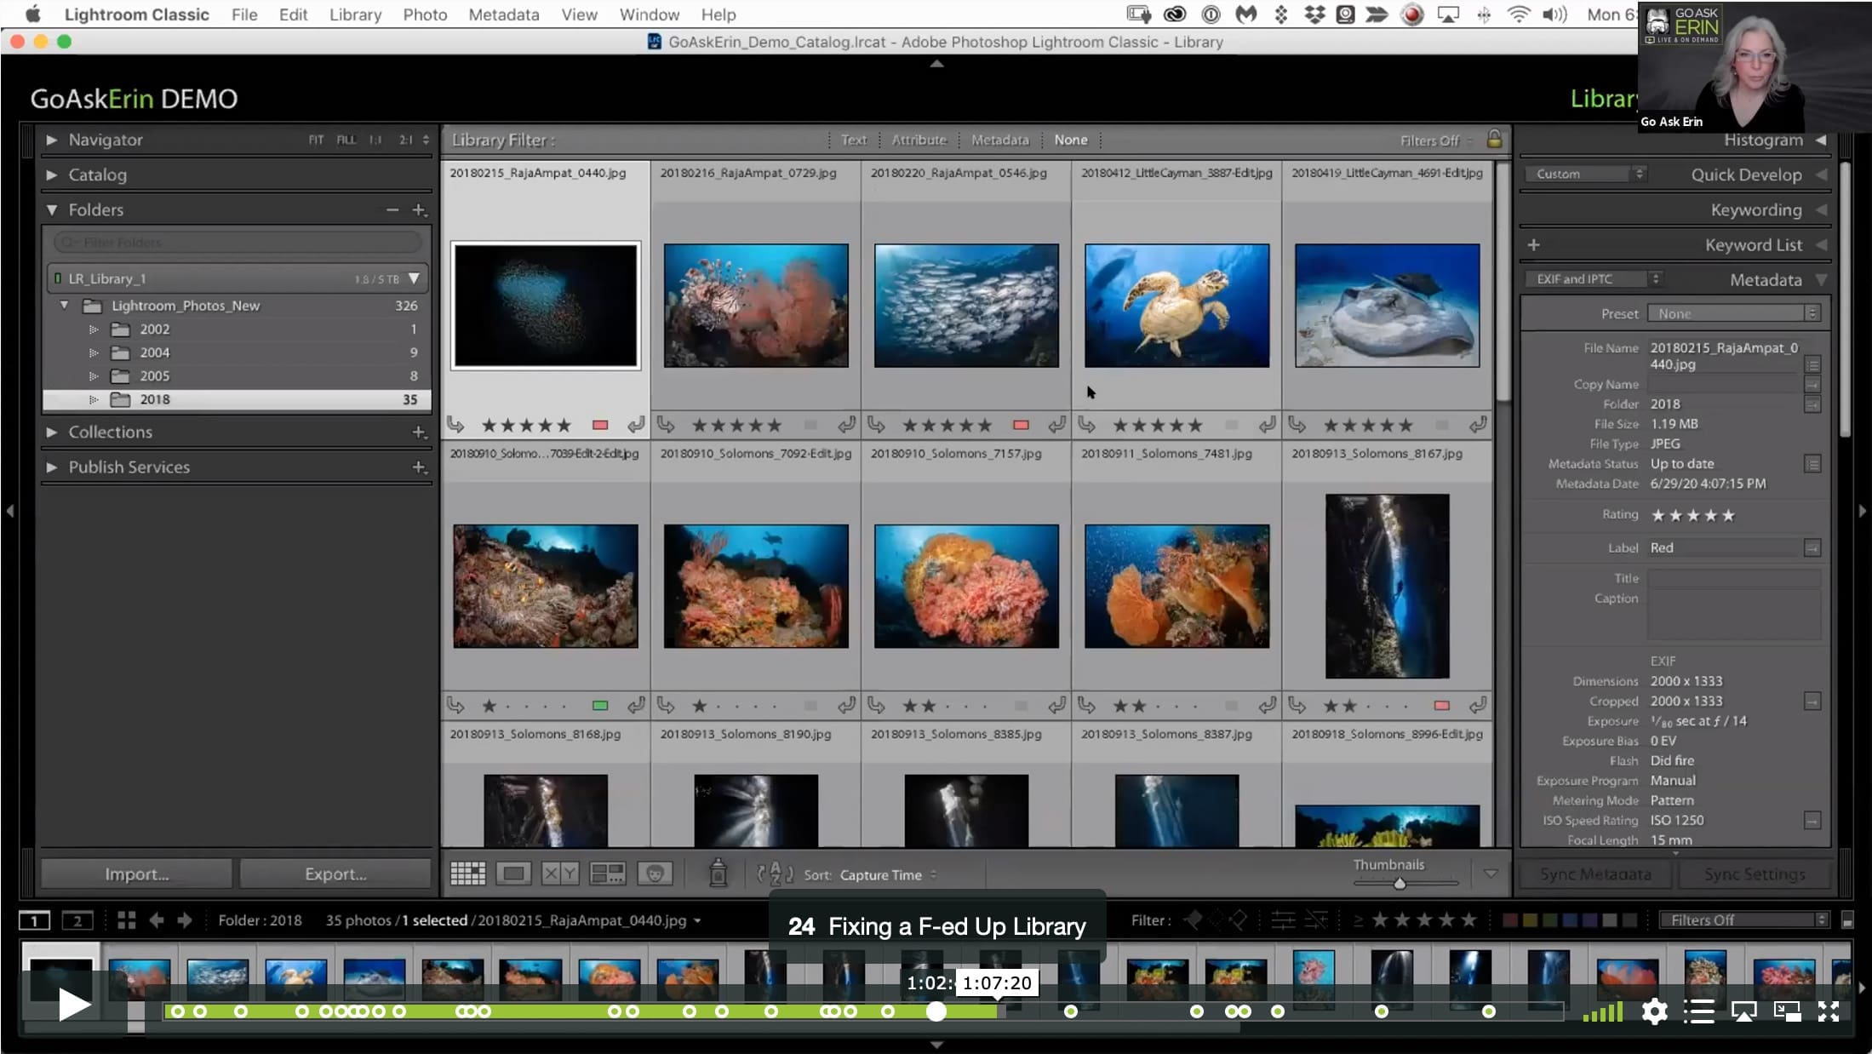Screen dimensions: 1872x1054
Task: Click the Import... button
Action: [136, 874]
